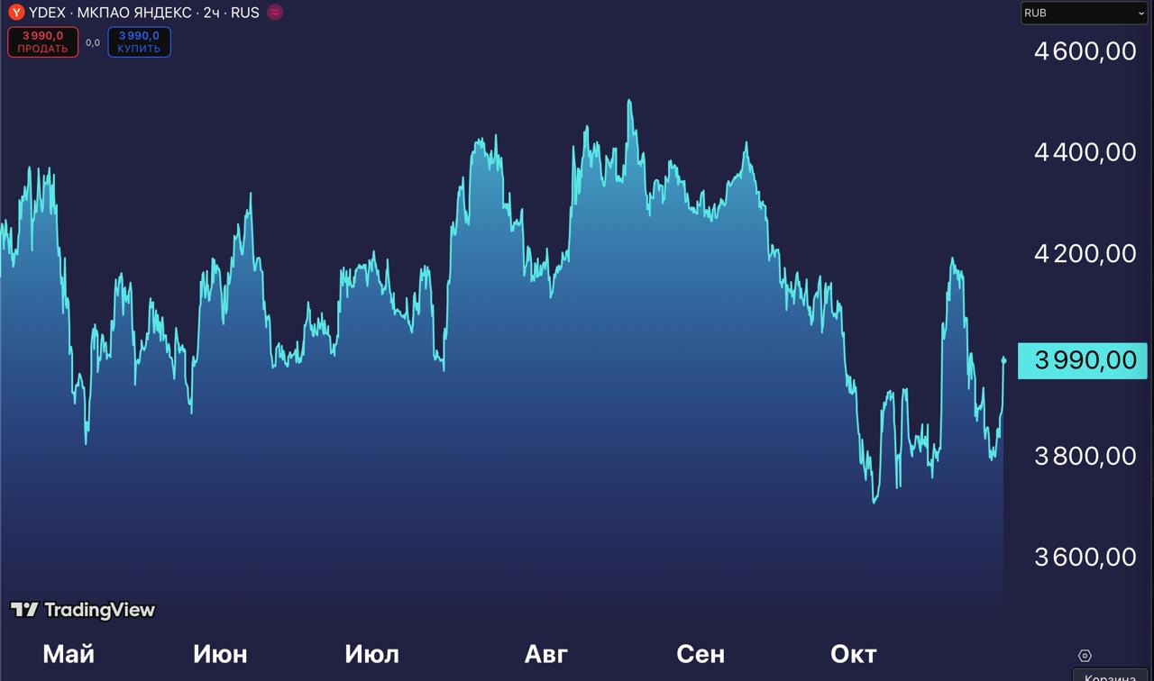Click the Корзина button

tap(1113, 676)
